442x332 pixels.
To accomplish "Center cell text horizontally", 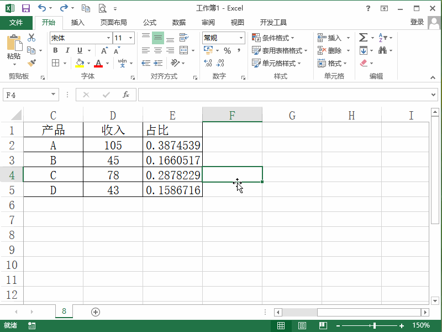I will point(158,50).
